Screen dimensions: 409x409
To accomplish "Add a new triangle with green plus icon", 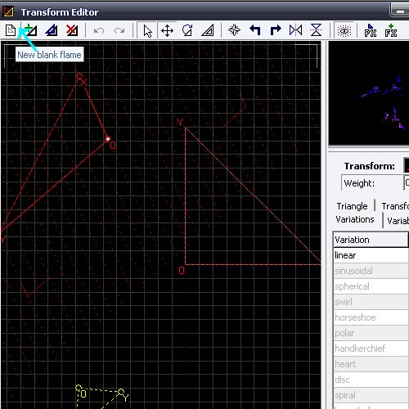I will coord(30,30).
